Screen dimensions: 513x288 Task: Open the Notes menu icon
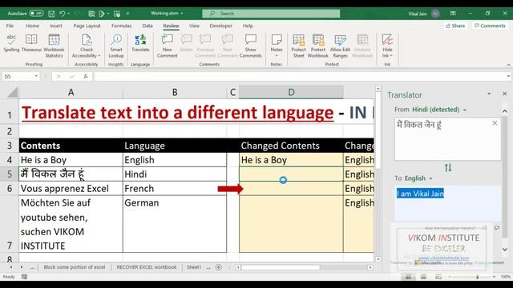pyautogui.click(x=277, y=40)
